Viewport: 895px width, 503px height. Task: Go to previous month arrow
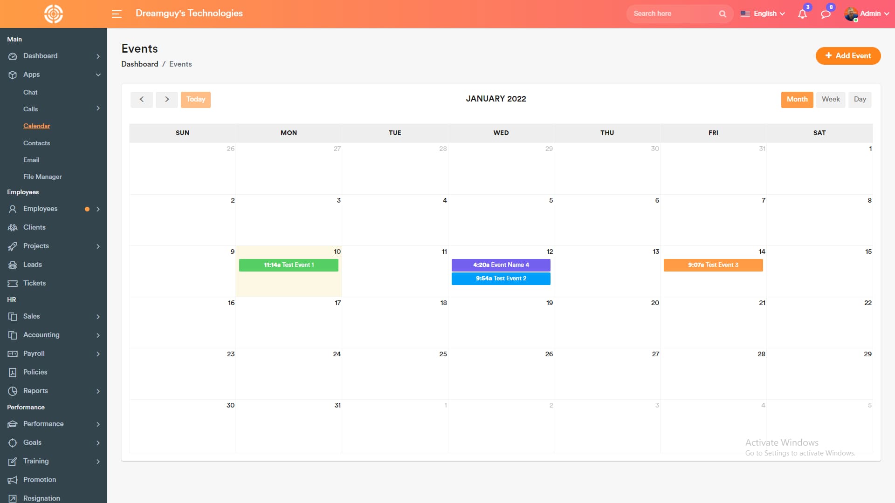coord(142,99)
